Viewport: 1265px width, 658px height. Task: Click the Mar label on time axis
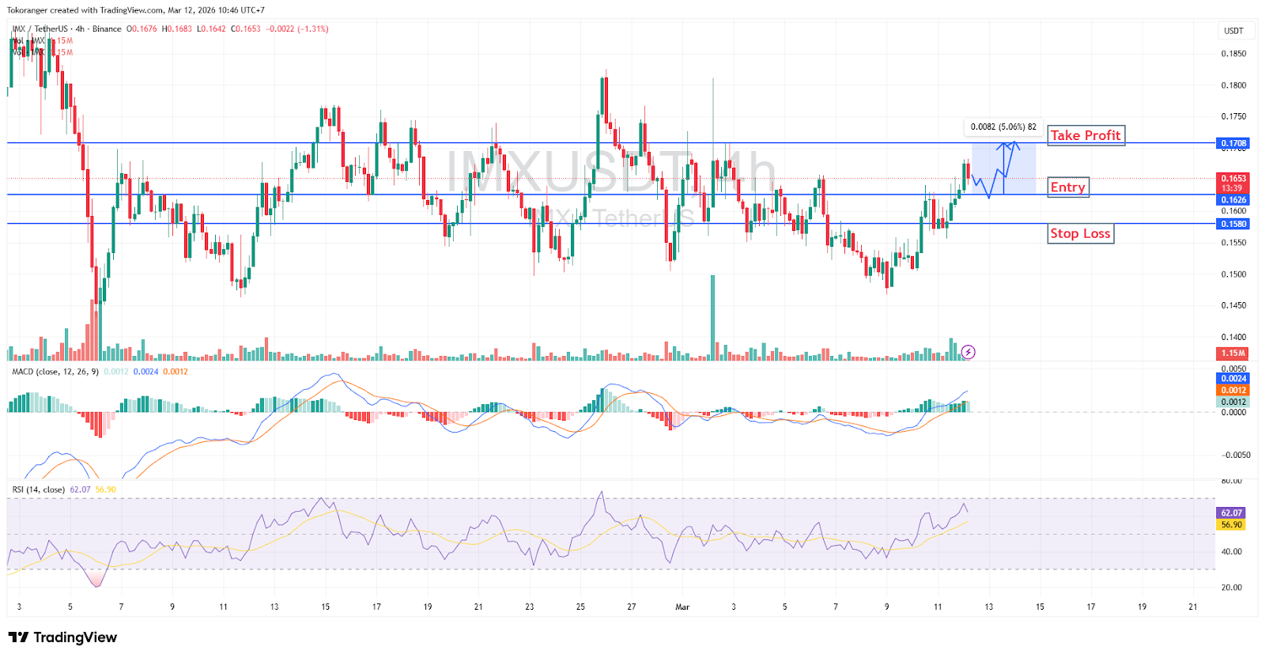click(682, 607)
